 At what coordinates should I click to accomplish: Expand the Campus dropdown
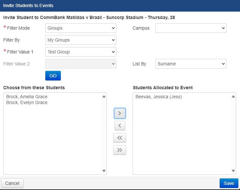(191, 28)
